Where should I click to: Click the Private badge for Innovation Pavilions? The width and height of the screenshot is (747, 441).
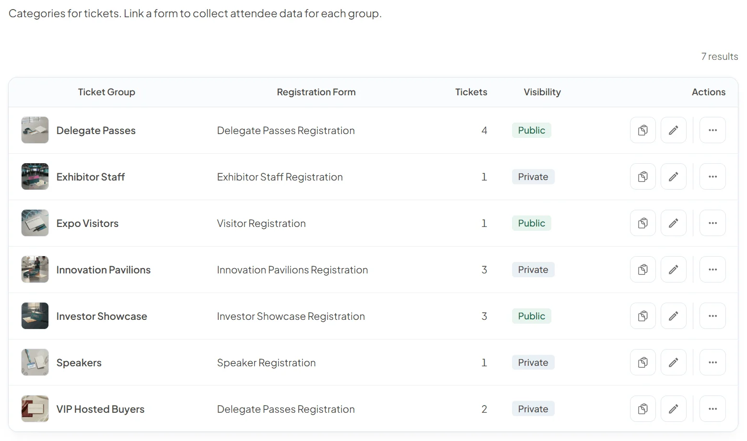[533, 270]
